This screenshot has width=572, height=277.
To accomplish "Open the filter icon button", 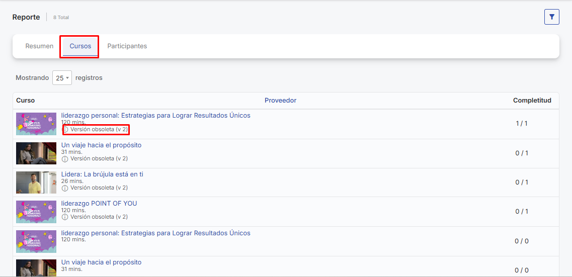I will tap(551, 17).
